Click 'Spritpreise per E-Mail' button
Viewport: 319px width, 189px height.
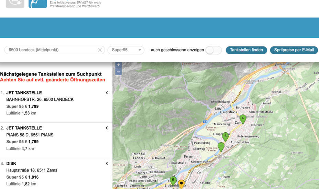pos(294,50)
